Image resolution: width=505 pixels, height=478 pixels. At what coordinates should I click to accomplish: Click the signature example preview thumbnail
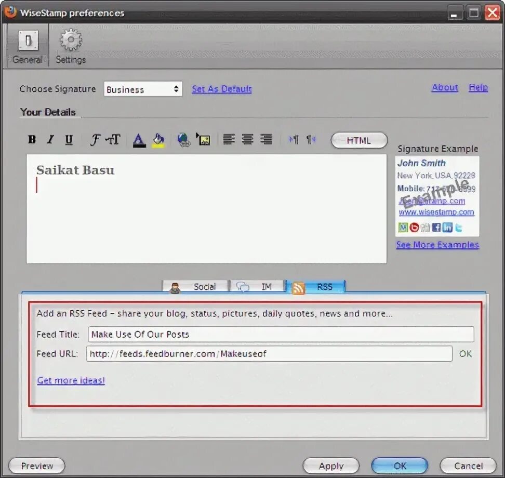coord(437,196)
